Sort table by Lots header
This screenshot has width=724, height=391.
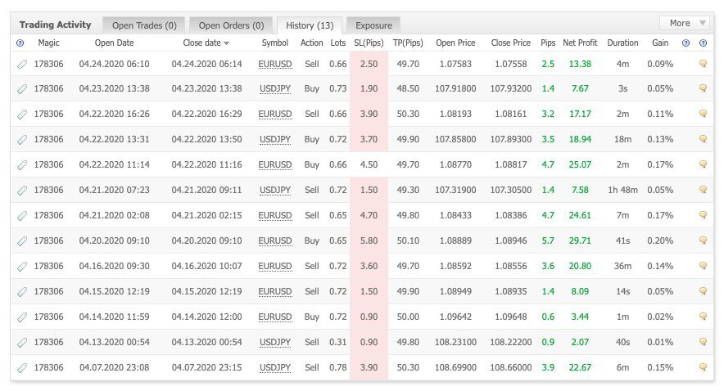tap(338, 43)
